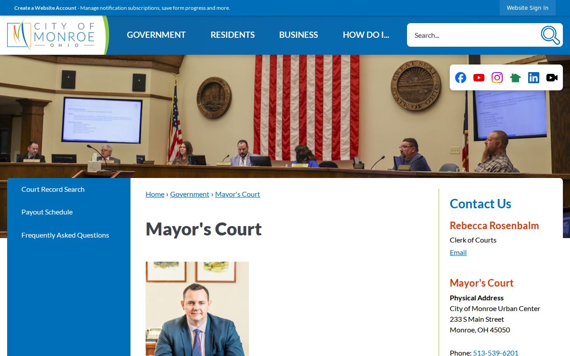Click the 233 S Main Street address line
The image size is (570, 356).
point(477,319)
